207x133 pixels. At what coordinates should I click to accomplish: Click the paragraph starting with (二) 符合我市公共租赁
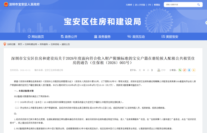pos(90,108)
